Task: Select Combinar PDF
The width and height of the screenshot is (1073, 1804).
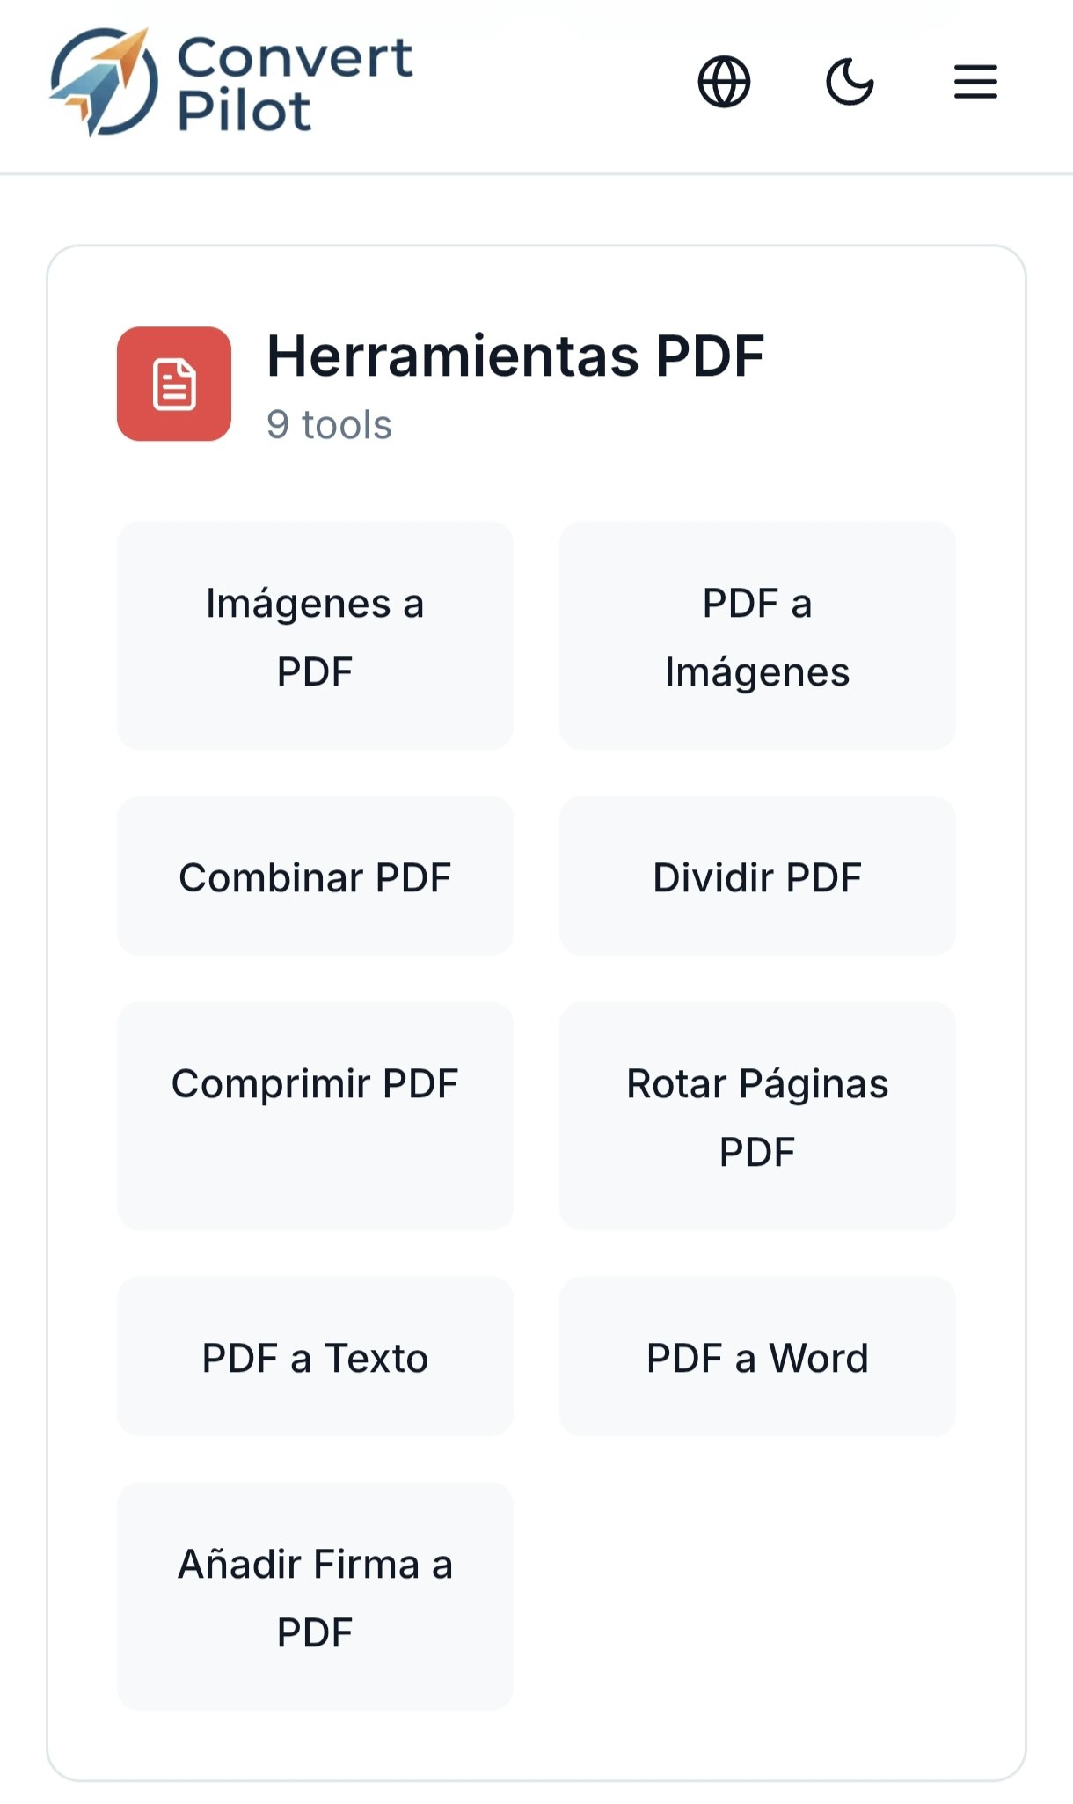Action: click(314, 876)
